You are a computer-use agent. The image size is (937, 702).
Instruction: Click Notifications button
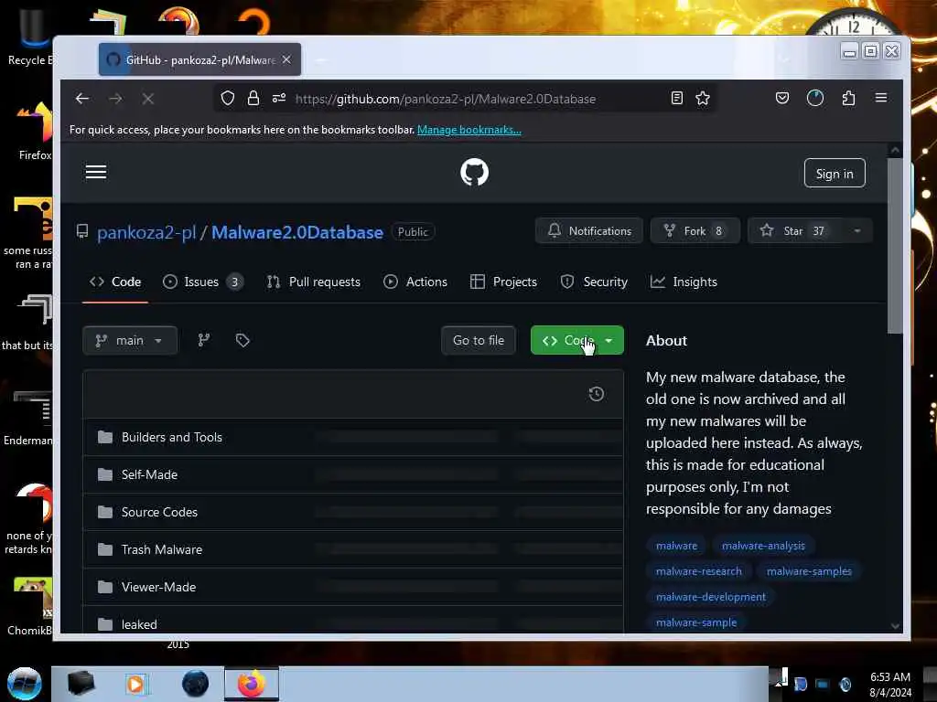(x=588, y=231)
